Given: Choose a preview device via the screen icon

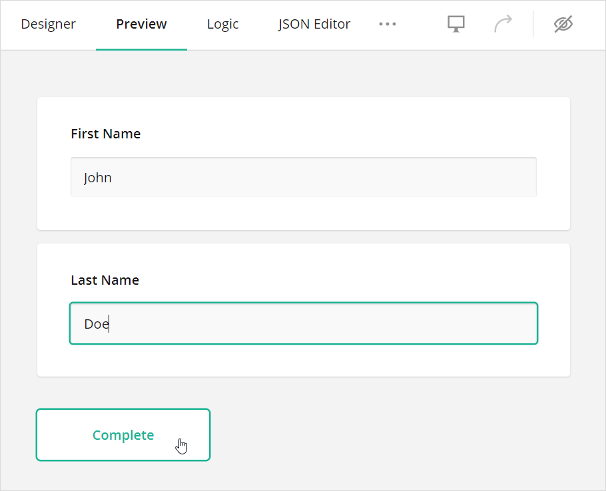Looking at the screenshot, I should click(456, 24).
